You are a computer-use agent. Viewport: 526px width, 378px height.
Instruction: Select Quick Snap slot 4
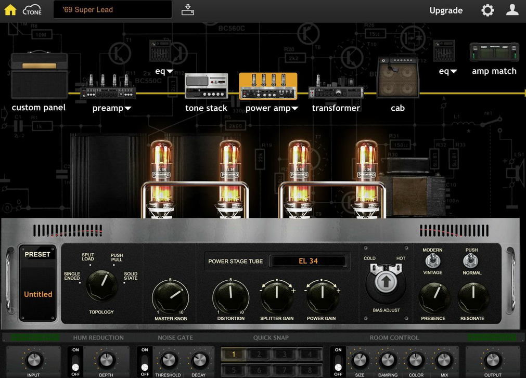pos(310,354)
